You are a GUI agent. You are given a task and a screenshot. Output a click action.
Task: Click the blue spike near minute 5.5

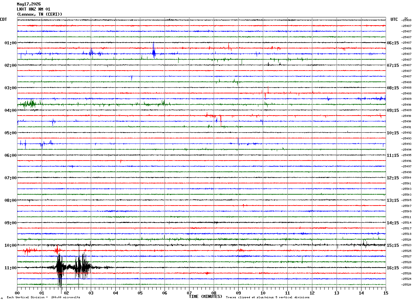pos(154,51)
